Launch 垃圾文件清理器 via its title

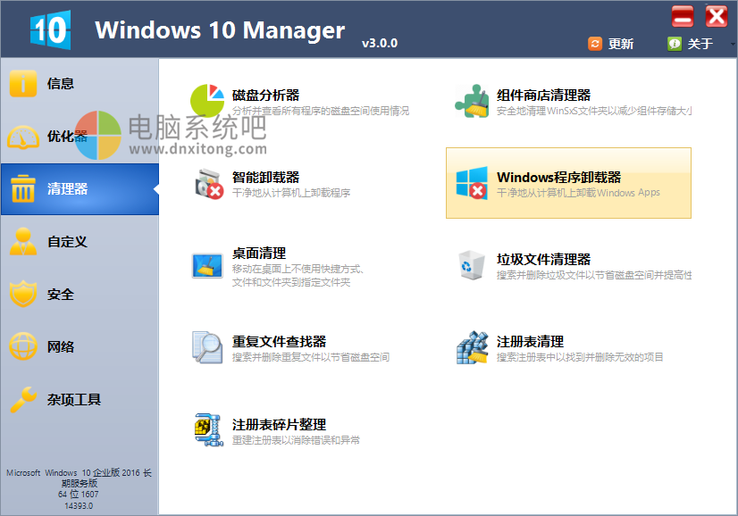click(543, 259)
